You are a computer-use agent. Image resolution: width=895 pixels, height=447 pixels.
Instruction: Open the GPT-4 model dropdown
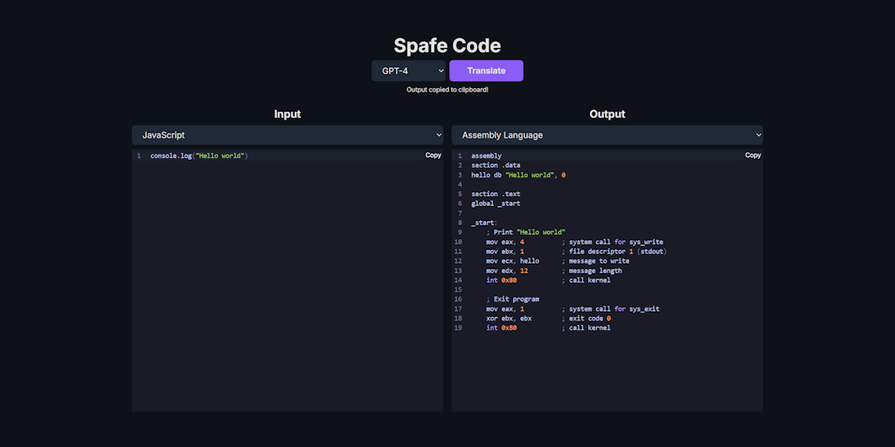pyautogui.click(x=409, y=71)
